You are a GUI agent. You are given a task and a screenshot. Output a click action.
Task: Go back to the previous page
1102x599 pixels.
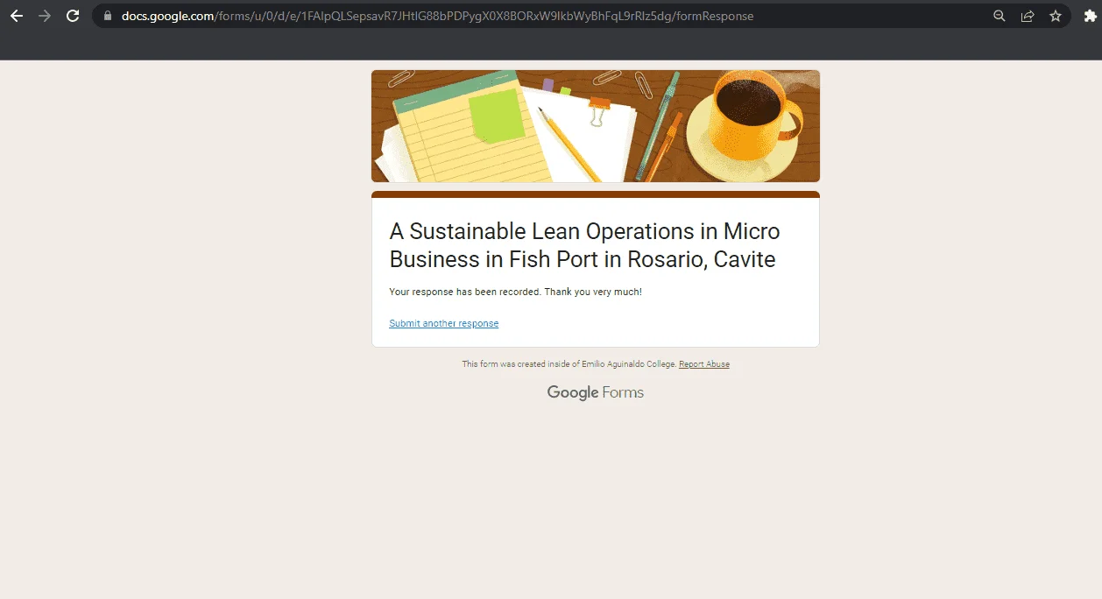click(16, 16)
